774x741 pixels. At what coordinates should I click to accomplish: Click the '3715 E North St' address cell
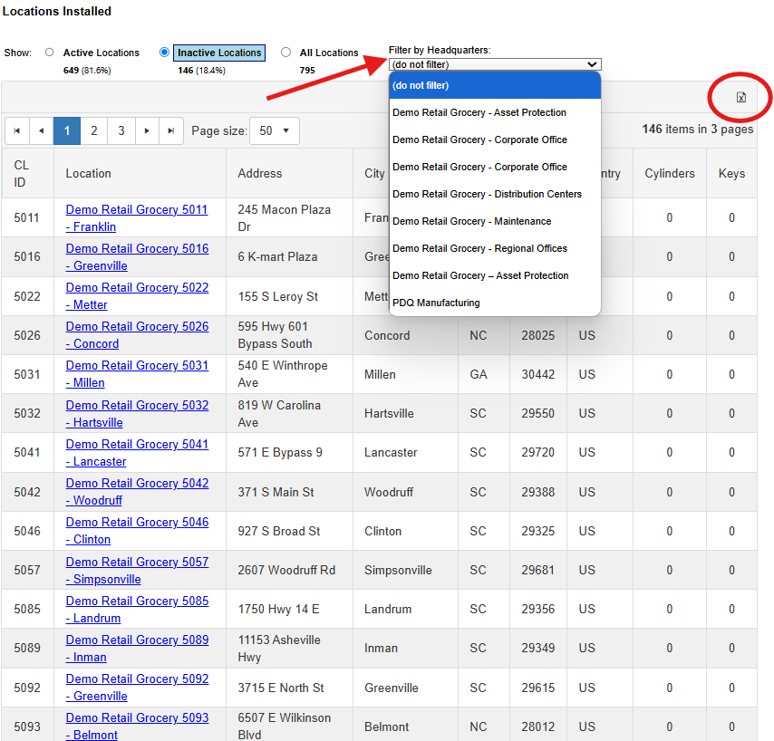pyautogui.click(x=289, y=688)
